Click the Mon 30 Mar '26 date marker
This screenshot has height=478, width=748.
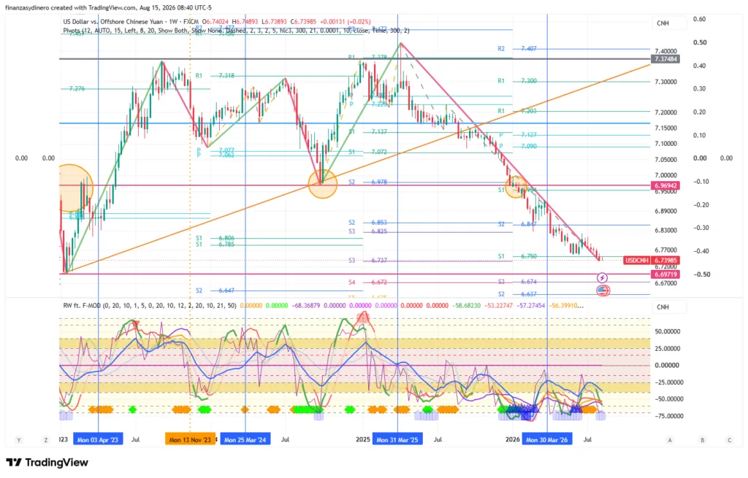(x=547, y=439)
